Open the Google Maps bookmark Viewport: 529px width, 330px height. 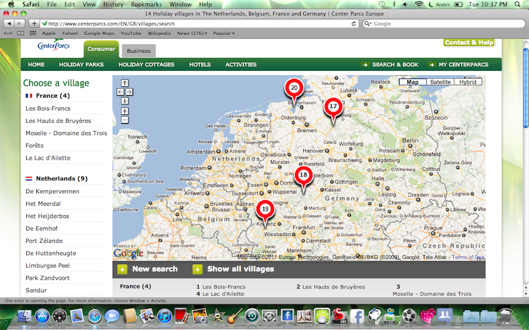tap(99, 34)
